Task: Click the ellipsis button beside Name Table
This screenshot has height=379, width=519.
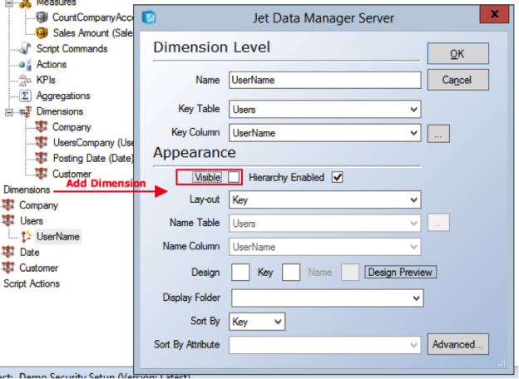Action: point(438,222)
